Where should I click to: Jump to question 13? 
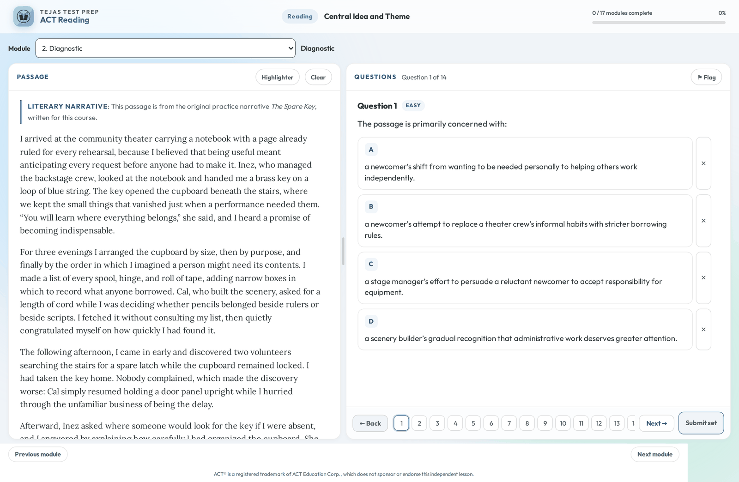pyautogui.click(x=617, y=423)
